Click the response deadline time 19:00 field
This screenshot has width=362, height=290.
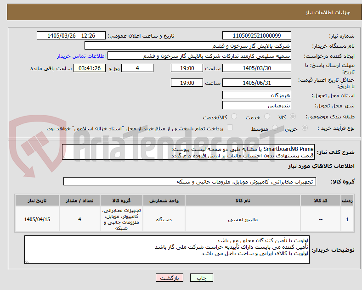pyautogui.click(x=187, y=68)
